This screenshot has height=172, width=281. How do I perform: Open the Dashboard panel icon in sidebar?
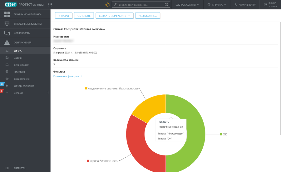click(x=7, y=14)
